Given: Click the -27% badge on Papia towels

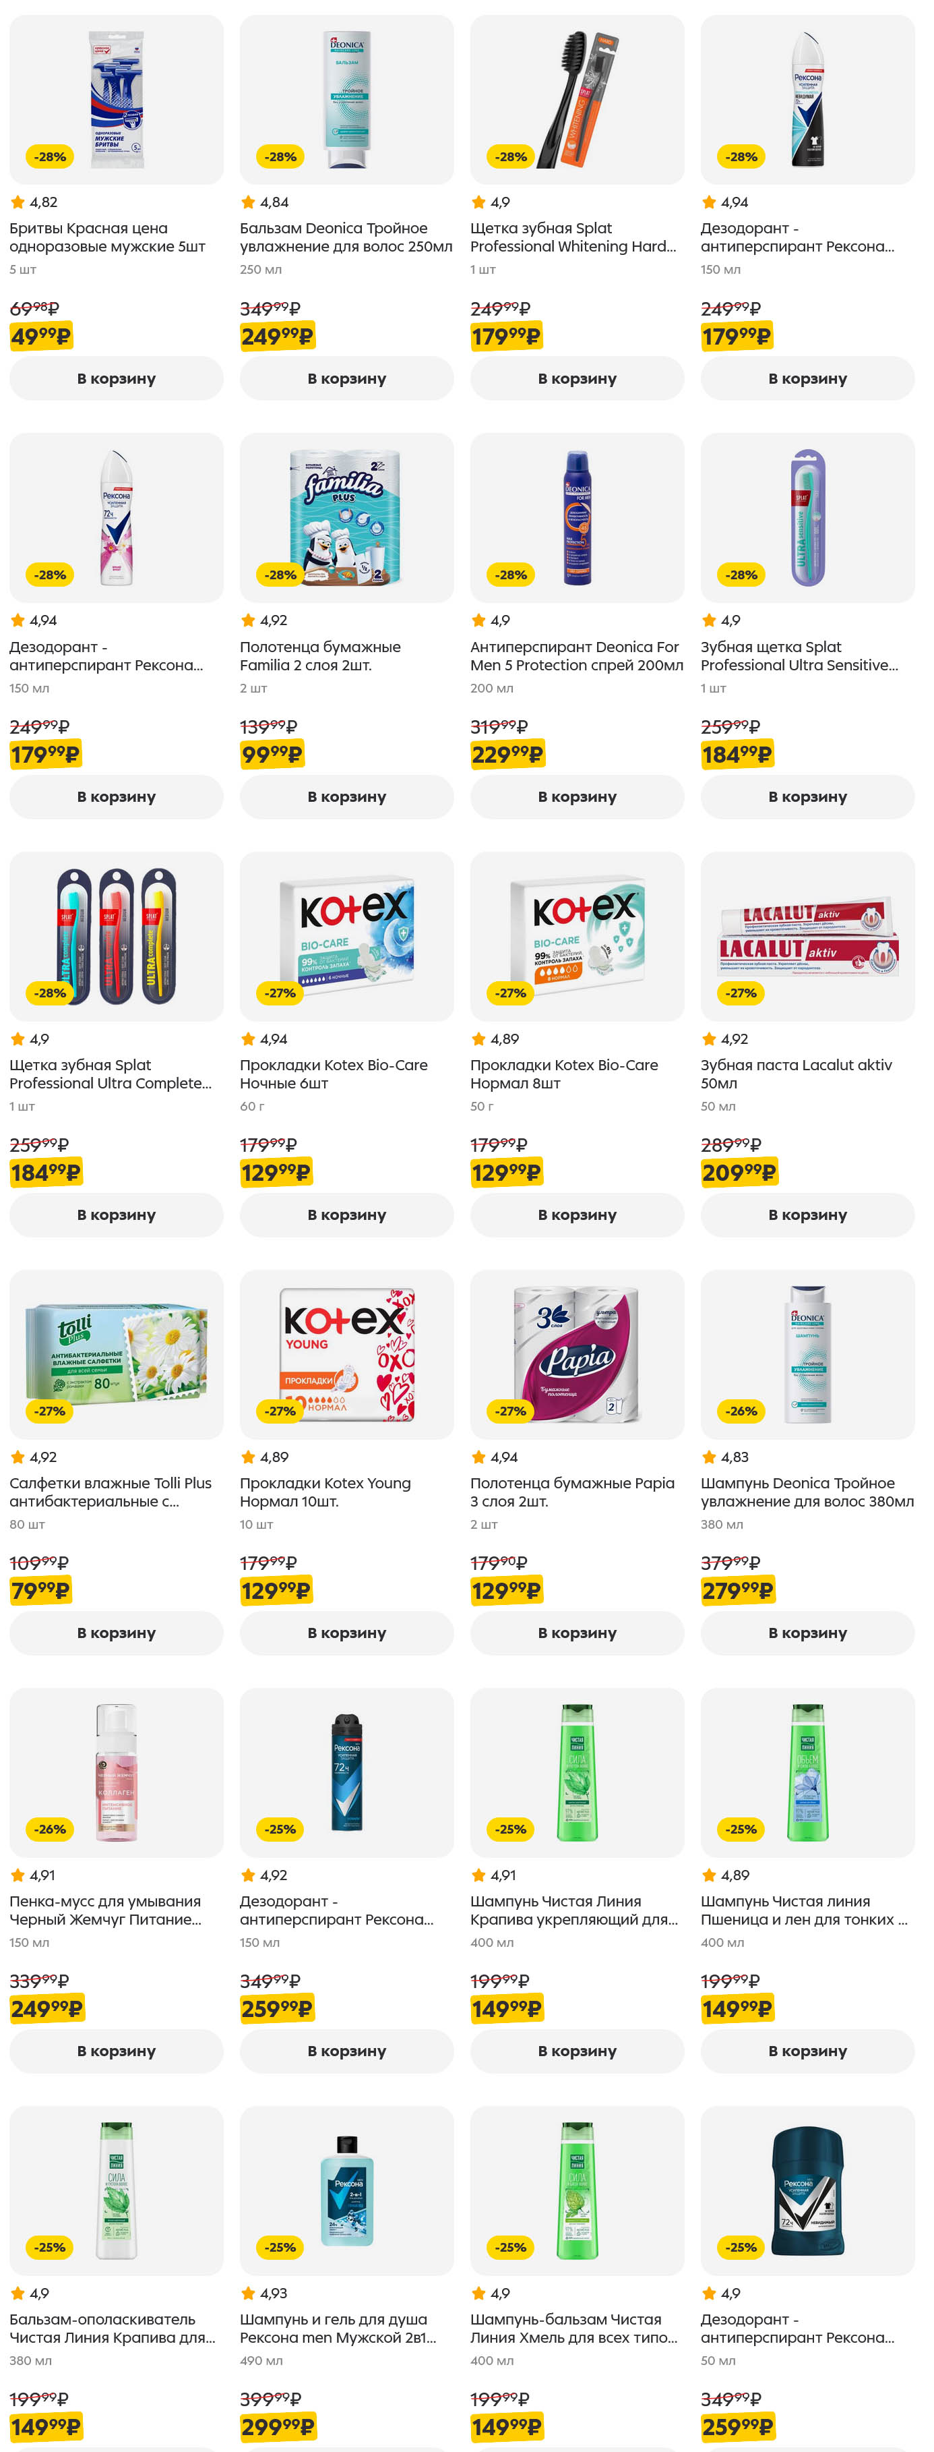Looking at the screenshot, I should 511,1411.
